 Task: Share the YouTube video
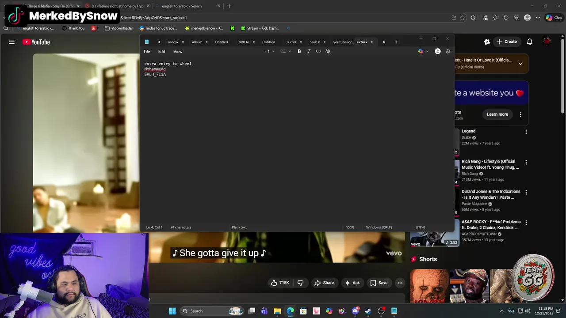(x=324, y=283)
